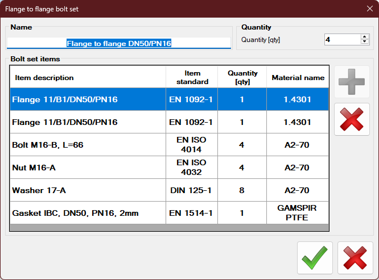Confirm dialog with the green checkmark
The width and height of the screenshot is (379, 280).
coord(315,258)
